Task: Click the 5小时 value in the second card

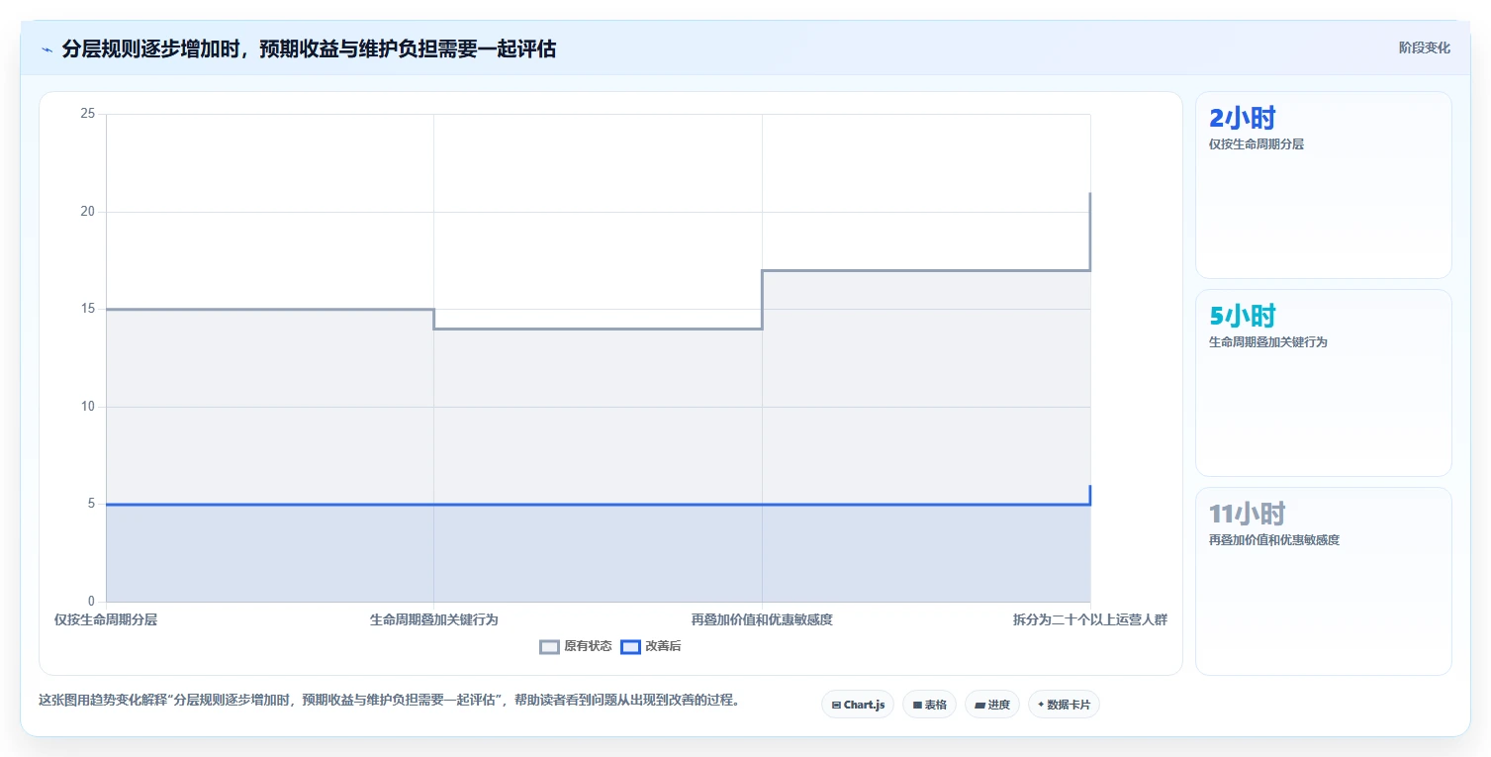Action: [1243, 317]
